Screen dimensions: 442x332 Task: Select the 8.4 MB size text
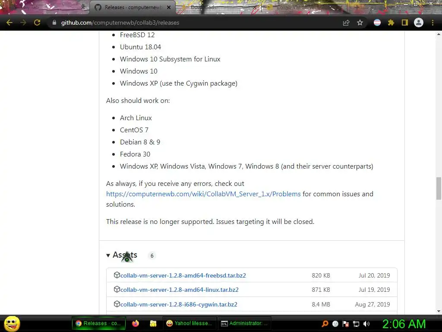click(x=321, y=304)
